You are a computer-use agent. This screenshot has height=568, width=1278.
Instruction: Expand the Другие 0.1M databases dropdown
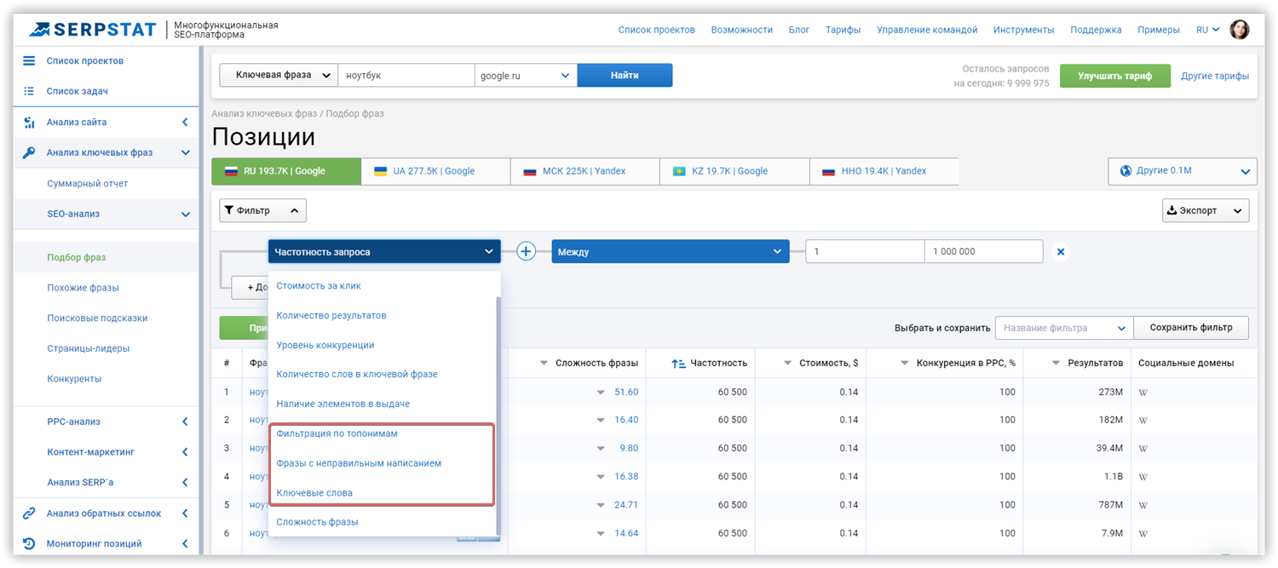(1183, 171)
